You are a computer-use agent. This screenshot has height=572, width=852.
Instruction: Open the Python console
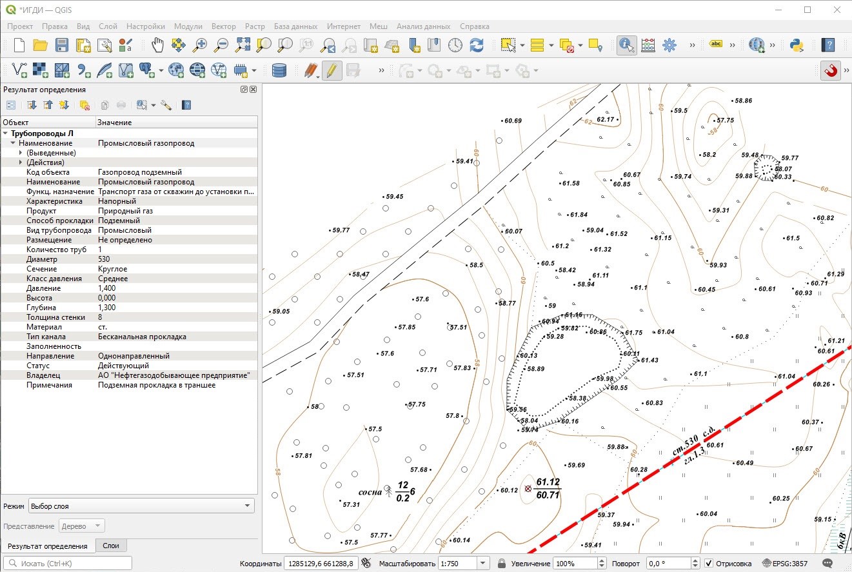click(796, 45)
